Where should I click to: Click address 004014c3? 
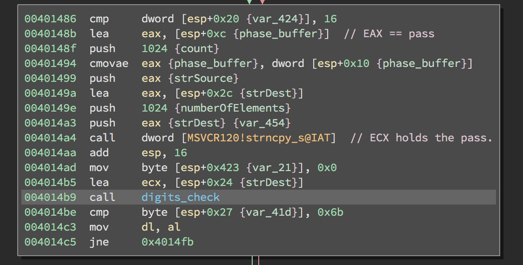click(x=50, y=227)
